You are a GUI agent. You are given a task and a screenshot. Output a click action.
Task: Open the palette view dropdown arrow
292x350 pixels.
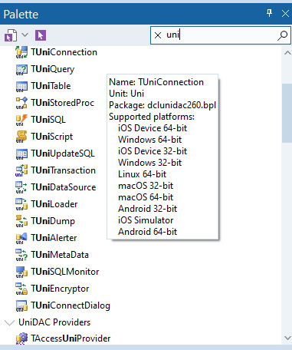[25, 35]
